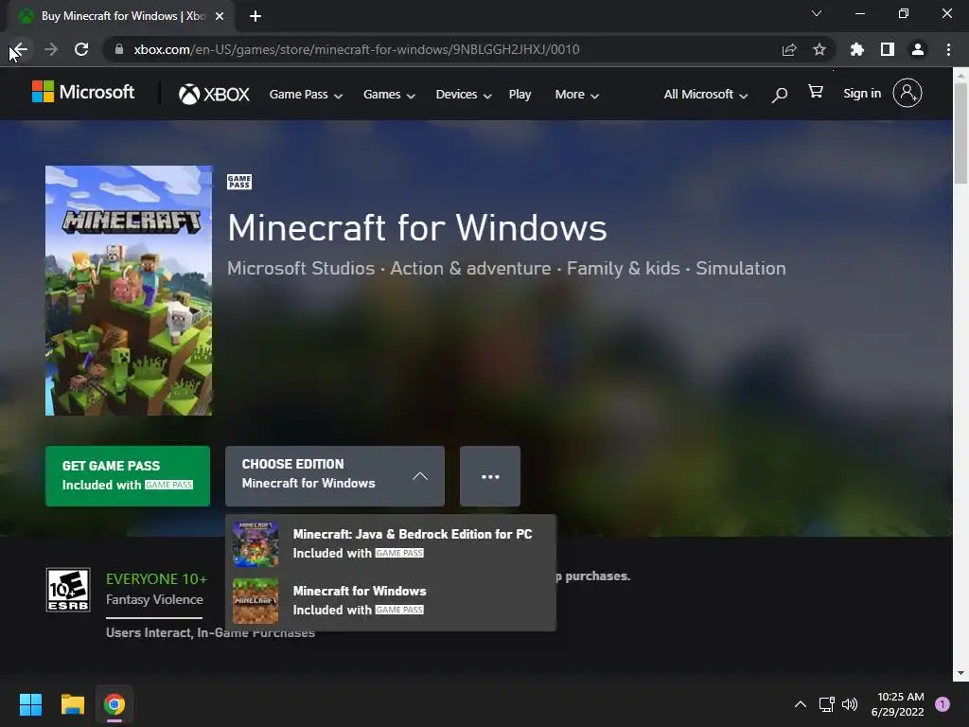Click the Game Pass badge above title

point(239,182)
